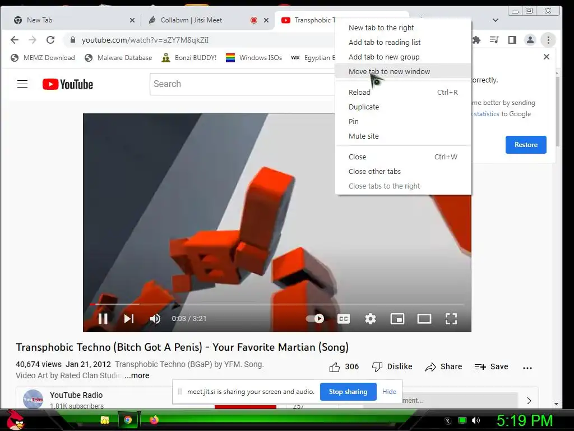Close the Collabvm Jitsi Meet tab
Image resolution: width=574 pixels, height=431 pixels.
click(x=266, y=21)
